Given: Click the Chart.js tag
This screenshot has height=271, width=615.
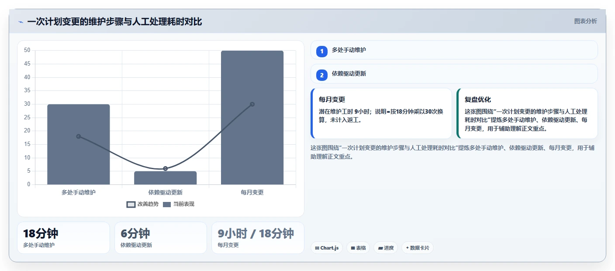Looking at the screenshot, I should [327, 248].
